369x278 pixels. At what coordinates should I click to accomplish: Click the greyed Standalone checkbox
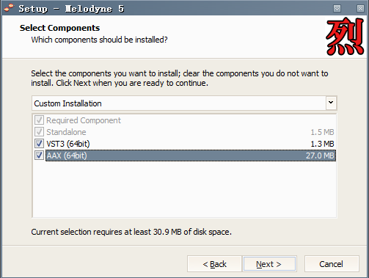point(39,132)
